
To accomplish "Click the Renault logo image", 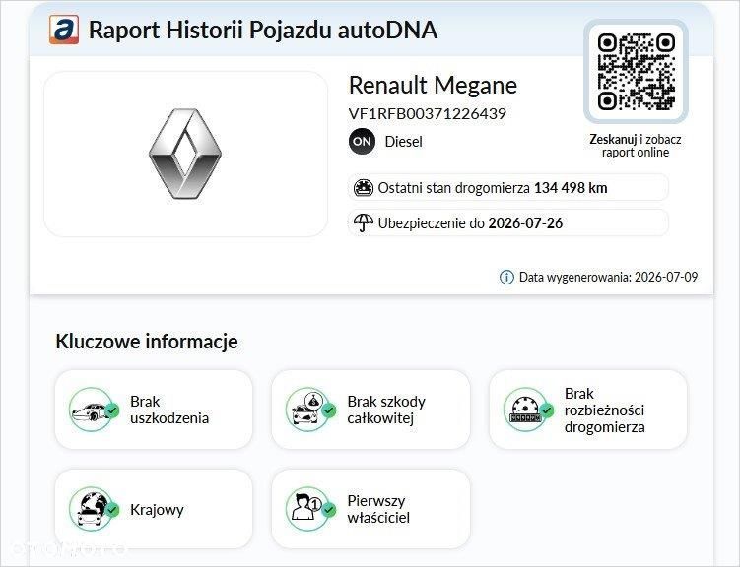I will pos(185,154).
